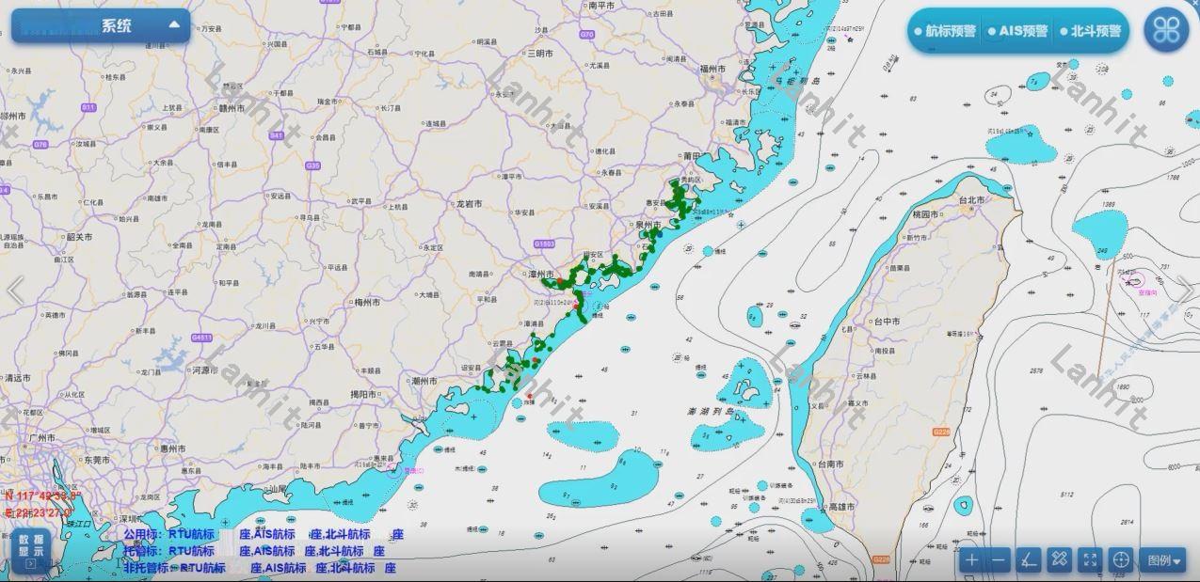Image resolution: width=1200 pixels, height=582 pixels.
Task: Toggle 航标预警 warning option
Action: click(x=945, y=31)
